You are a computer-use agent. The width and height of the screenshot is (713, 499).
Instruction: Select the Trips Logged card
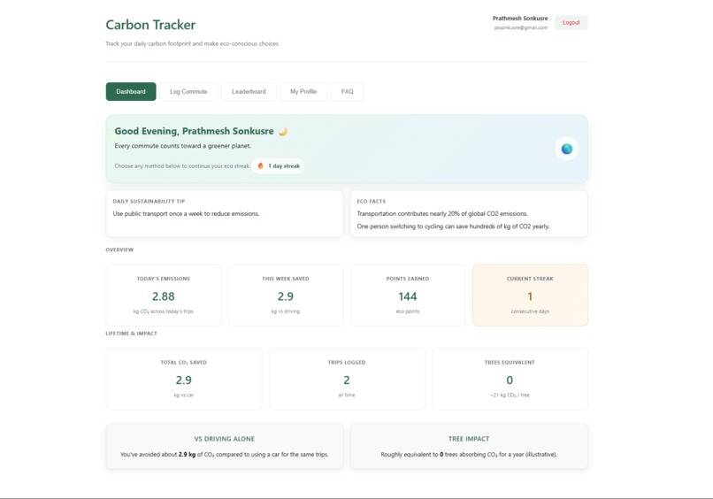347,379
